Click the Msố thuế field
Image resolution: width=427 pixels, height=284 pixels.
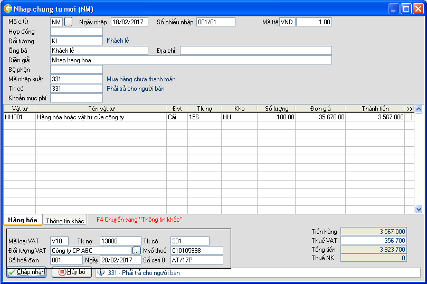197,251
